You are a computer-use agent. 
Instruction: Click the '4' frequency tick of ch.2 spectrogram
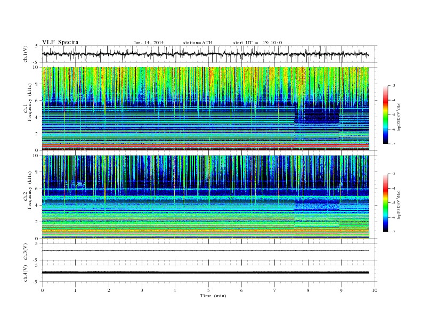coord(37,205)
